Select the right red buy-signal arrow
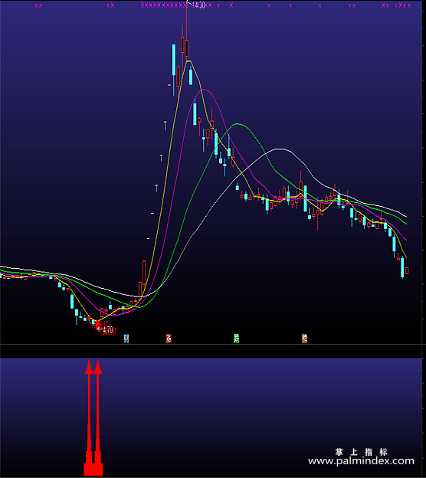426x478 pixels. [x=98, y=417]
